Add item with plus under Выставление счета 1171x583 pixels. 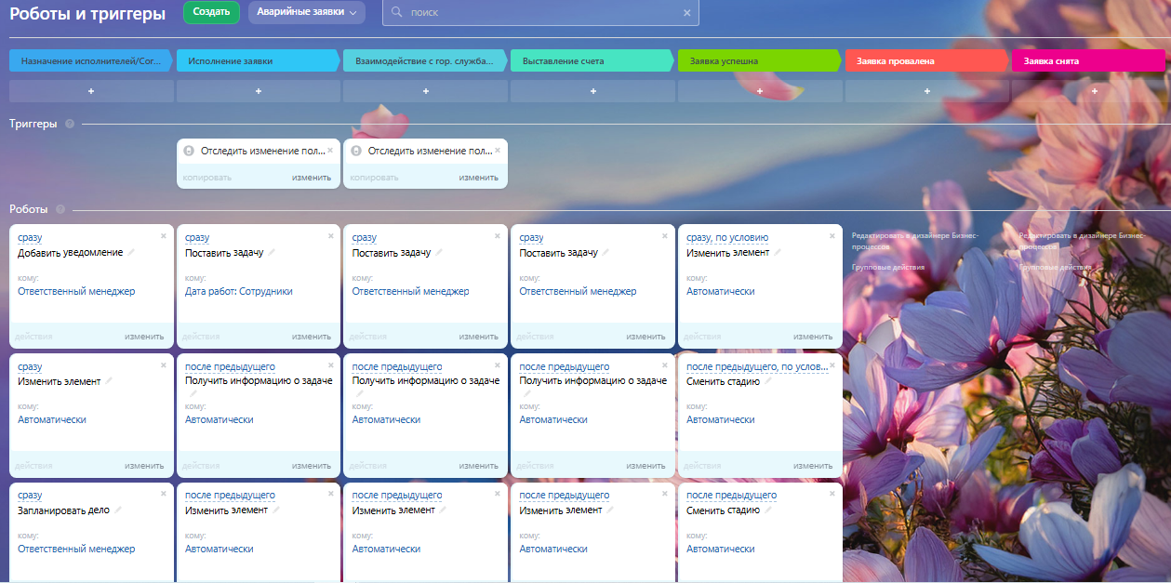pyautogui.click(x=592, y=91)
